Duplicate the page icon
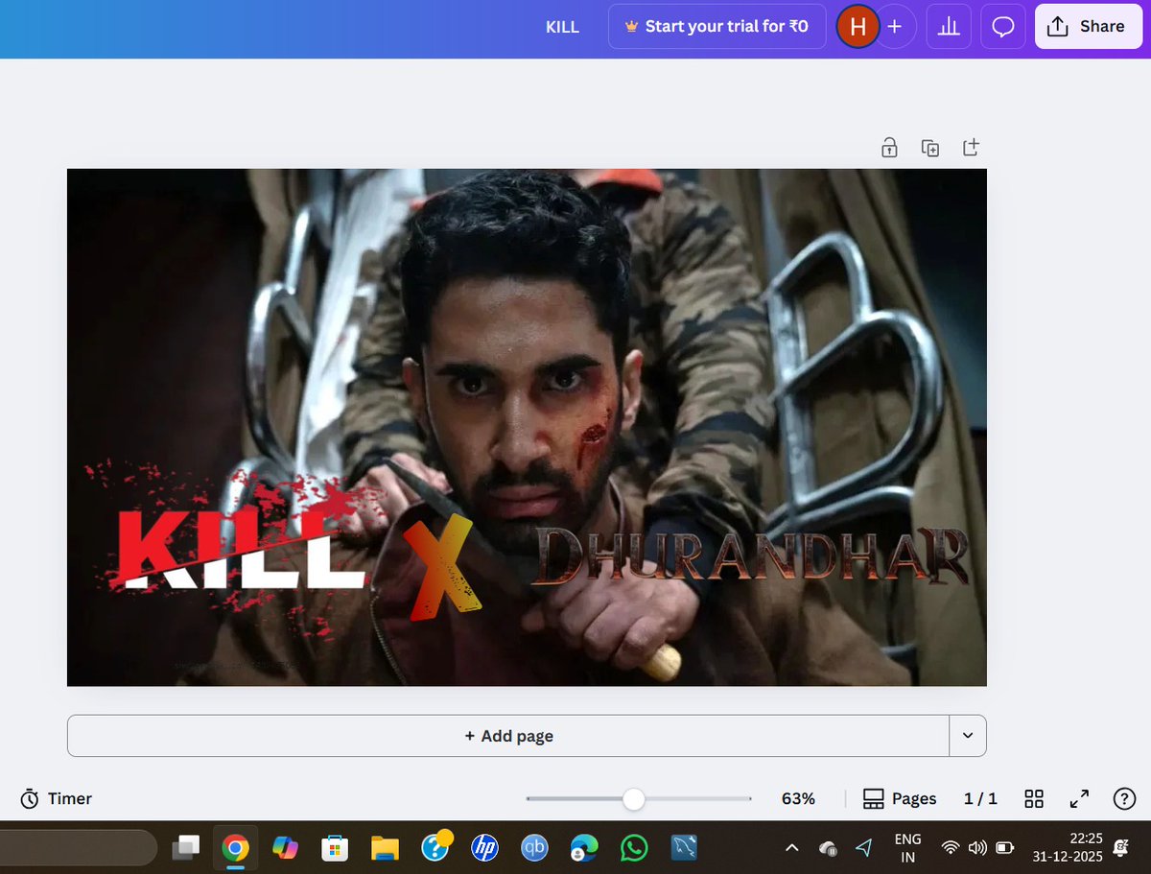Viewport: 1151px width, 874px height. click(x=930, y=148)
